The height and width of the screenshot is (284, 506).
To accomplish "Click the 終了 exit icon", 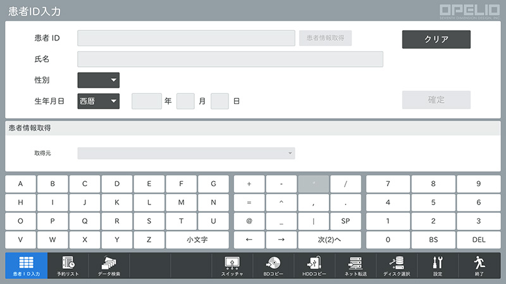I will tap(479, 266).
